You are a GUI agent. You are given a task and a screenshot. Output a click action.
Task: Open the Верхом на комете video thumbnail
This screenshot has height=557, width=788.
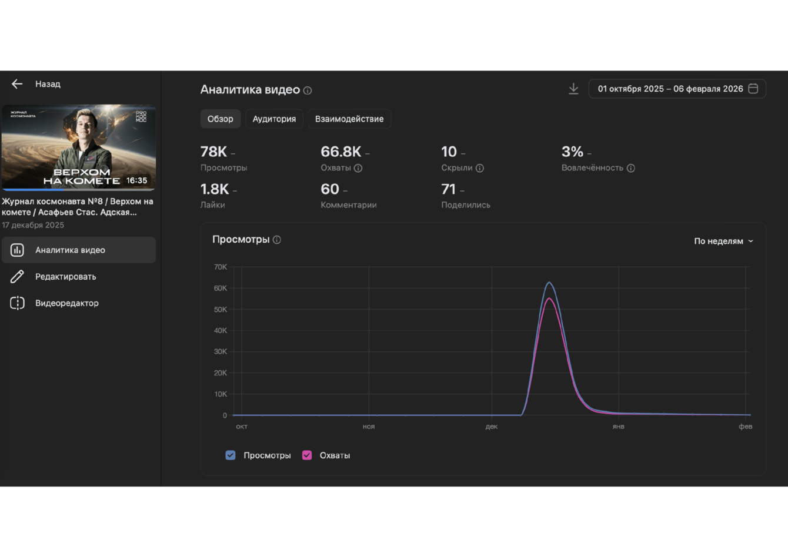point(79,147)
